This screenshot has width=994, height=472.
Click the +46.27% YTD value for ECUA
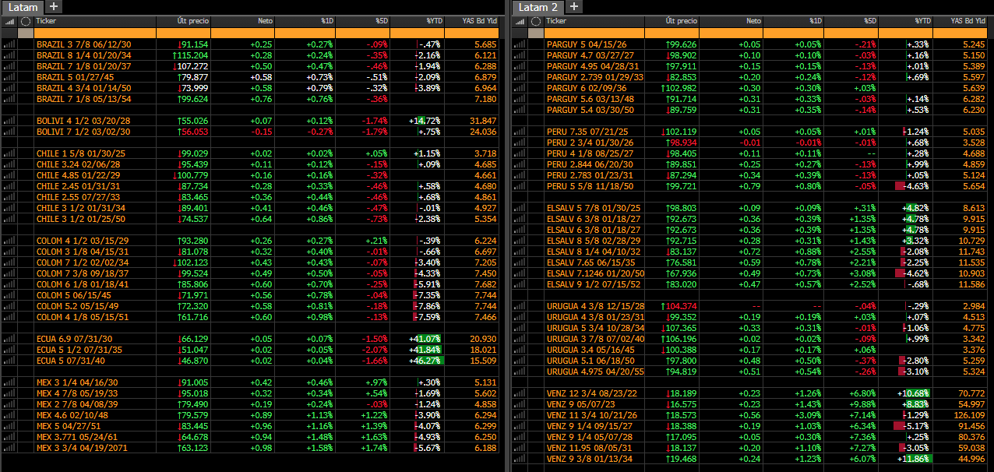coord(425,361)
